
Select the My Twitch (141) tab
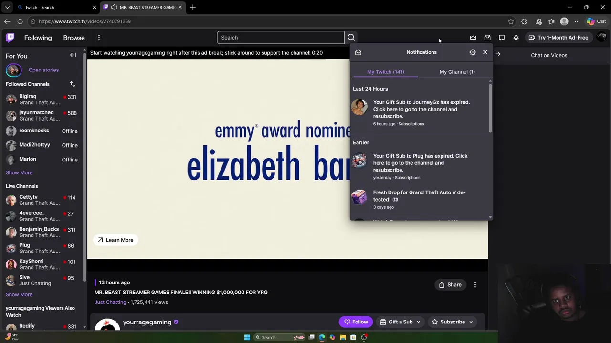pos(385,72)
